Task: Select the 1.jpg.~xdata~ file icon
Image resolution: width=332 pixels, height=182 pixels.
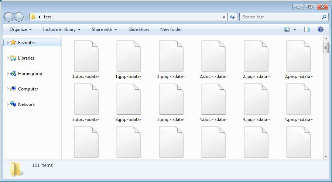Action: point(129,56)
